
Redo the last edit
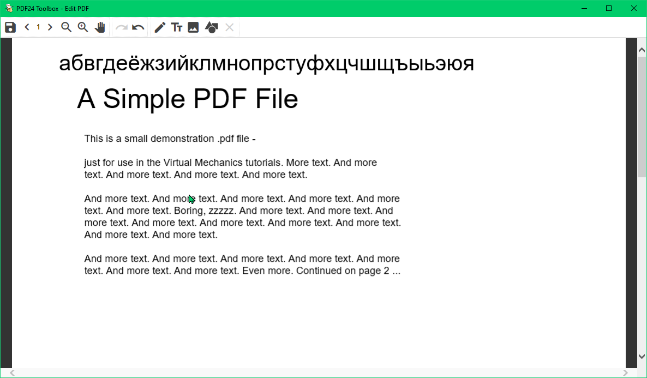122,27
